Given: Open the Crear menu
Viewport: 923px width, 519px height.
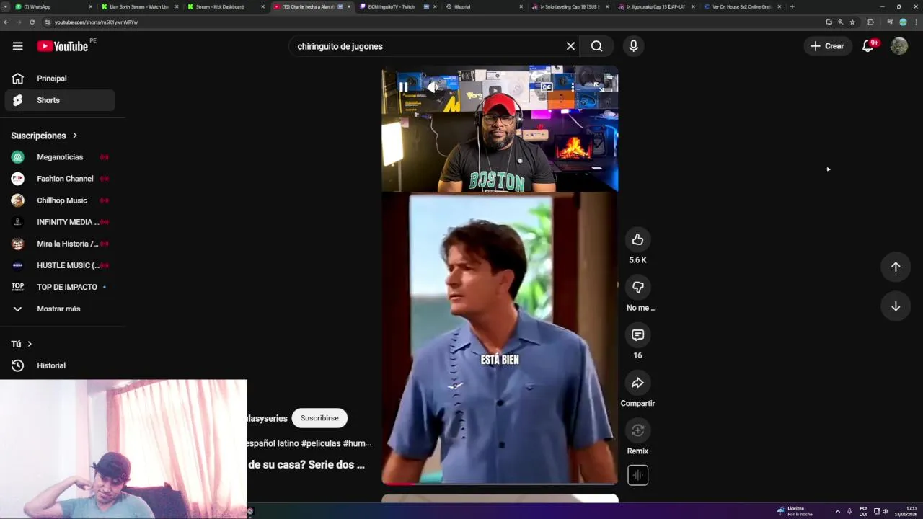Looking at the screenshot, I should click(827, 46).
